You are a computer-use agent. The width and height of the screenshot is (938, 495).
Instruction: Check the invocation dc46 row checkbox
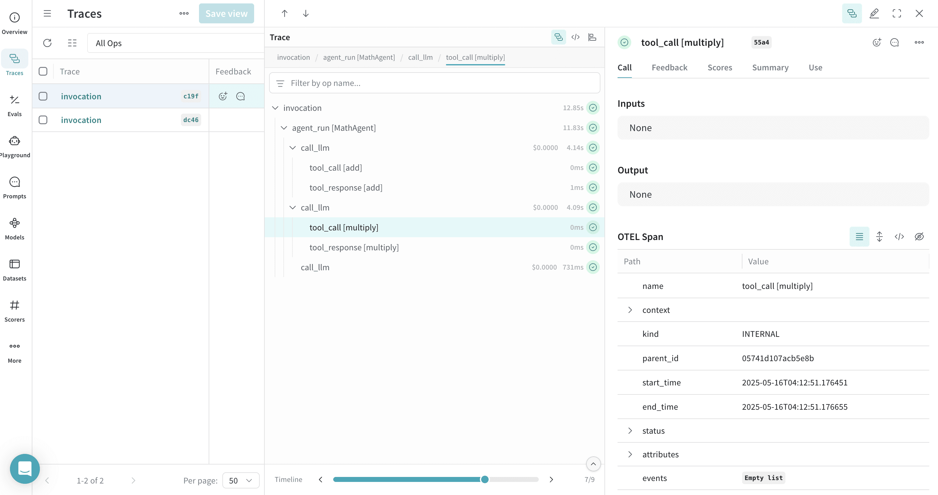coord(43,120)
